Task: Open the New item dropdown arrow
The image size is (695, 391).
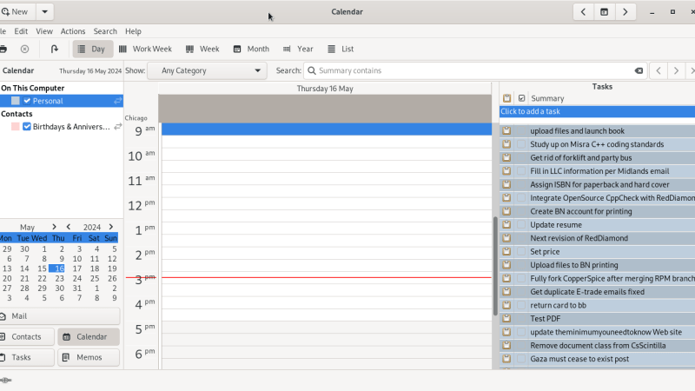Action: pos(45,12)
